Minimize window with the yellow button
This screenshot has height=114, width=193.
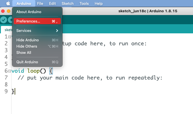point(8,11)
